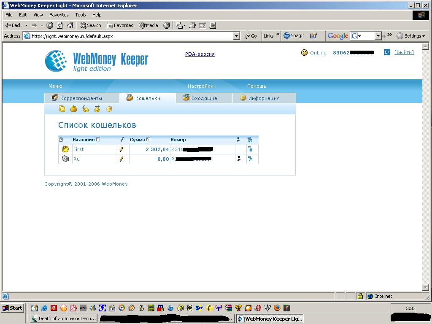Switch to the Кошельки tab
The image size is (432, 324).
[148, 98]
